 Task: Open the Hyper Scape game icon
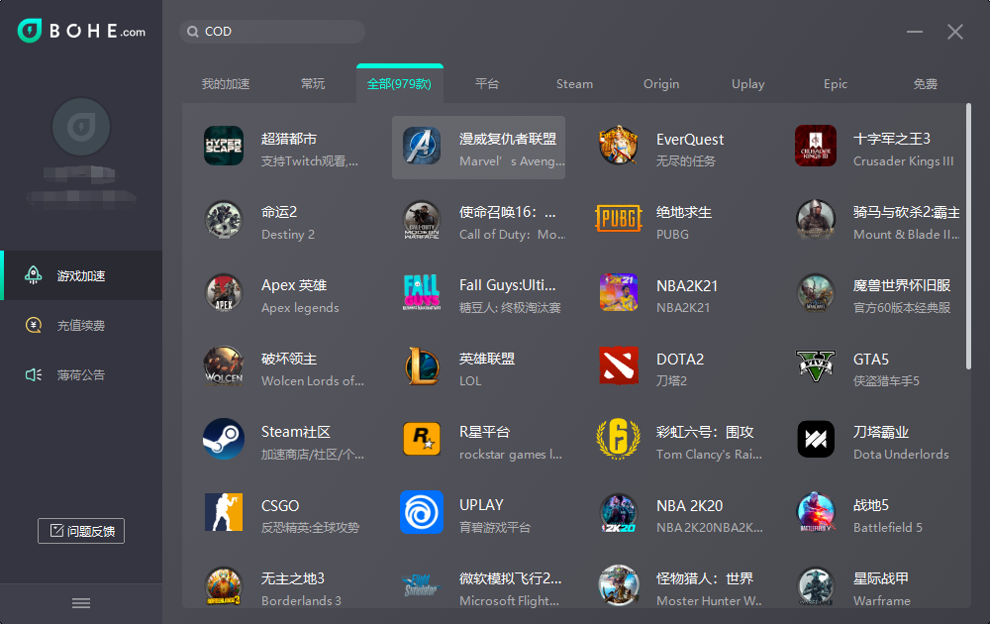224,146
